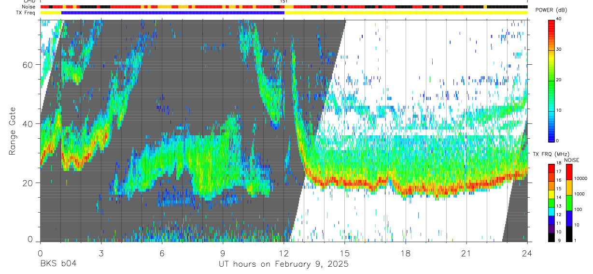This screenshot has width=593, height=274.
Task: Click the green 100-1000 swatch on the noise scale
Action: (569, 202)
